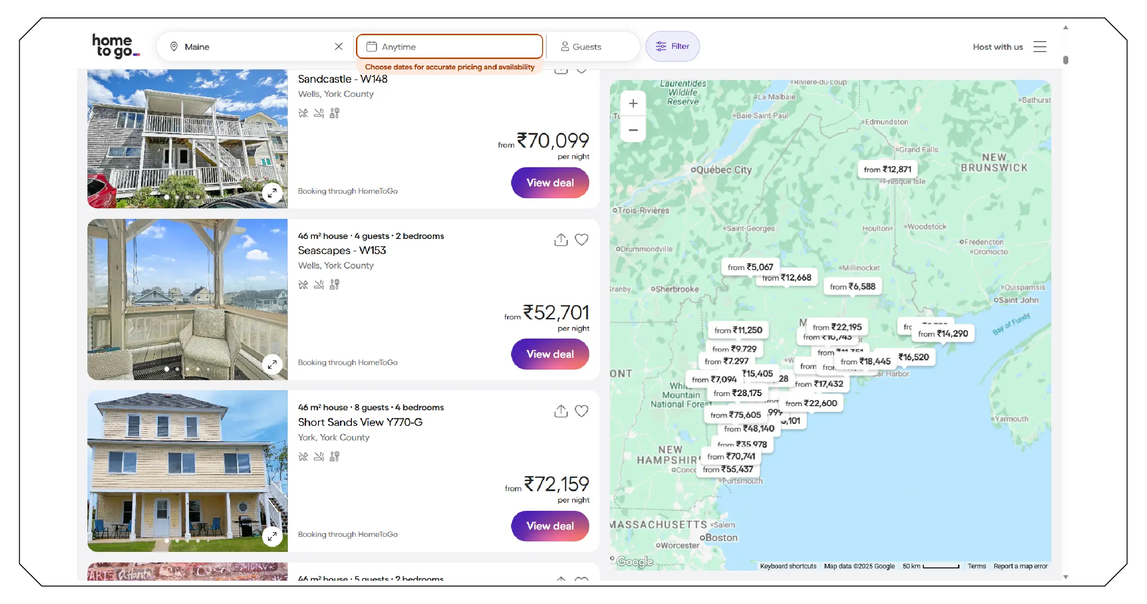The image size is (1147, 604).
Task: Toggle the heart on Seascapes - W153
Action: (x=582, y=239)
